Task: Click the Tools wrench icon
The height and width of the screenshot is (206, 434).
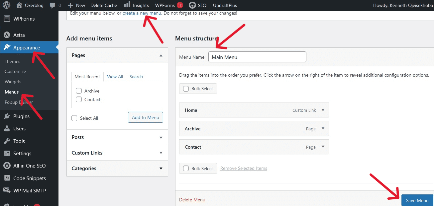Action: pyautogui.click(x=7, y=141)
